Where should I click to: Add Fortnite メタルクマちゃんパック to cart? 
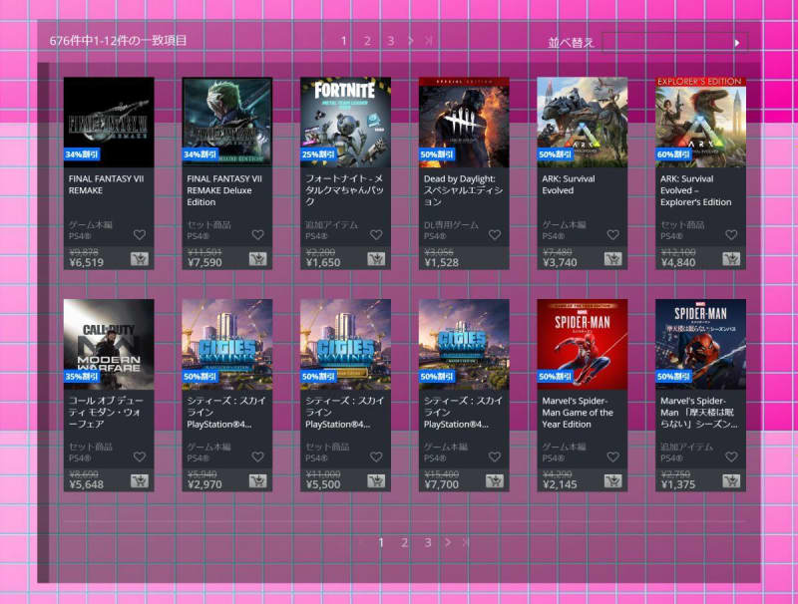click(x=376, y=259)
